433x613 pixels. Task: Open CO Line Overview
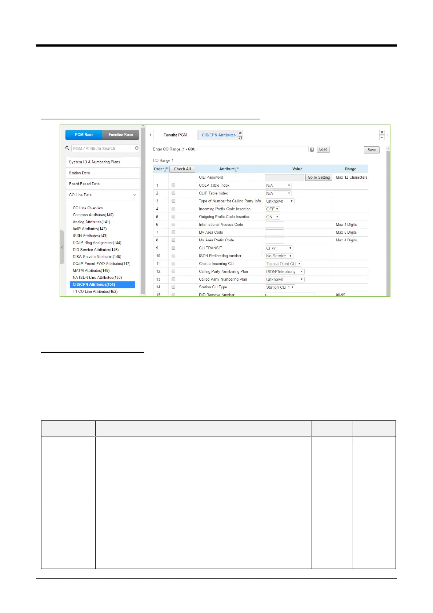pos(88,208)
